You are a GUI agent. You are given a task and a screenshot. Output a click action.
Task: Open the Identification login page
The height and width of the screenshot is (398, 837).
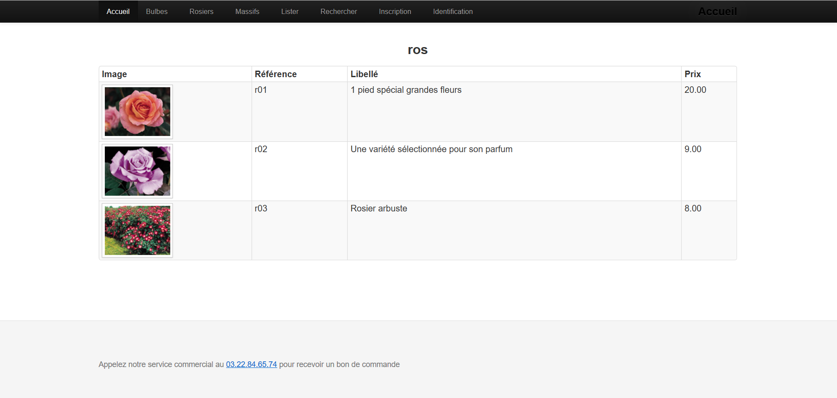click(453, 11)
